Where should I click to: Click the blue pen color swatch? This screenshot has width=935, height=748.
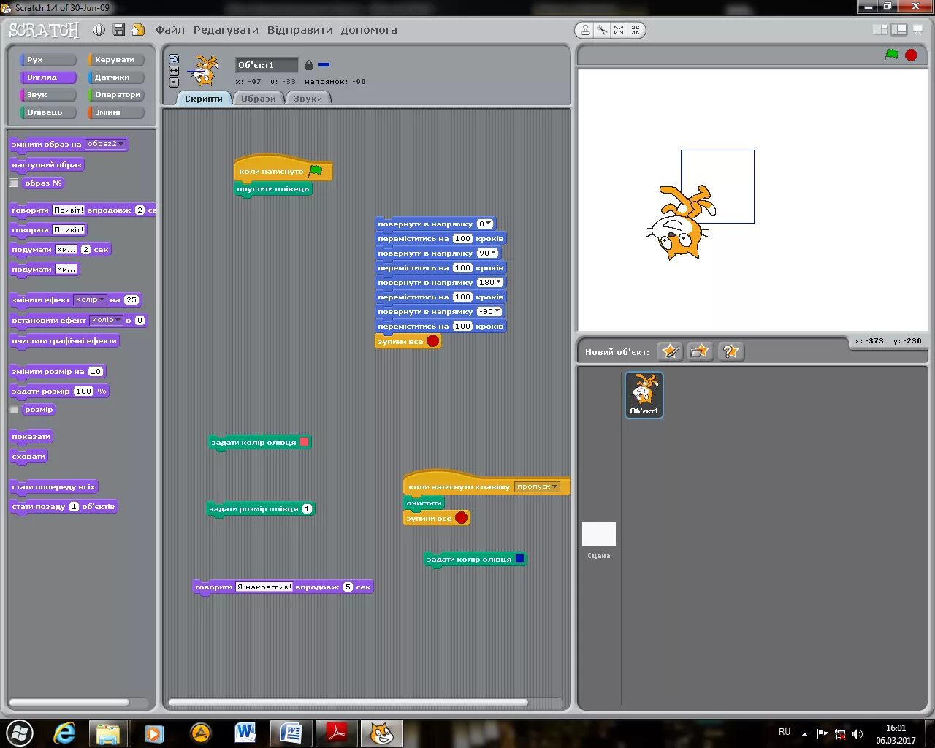click(x=519, y=559)
